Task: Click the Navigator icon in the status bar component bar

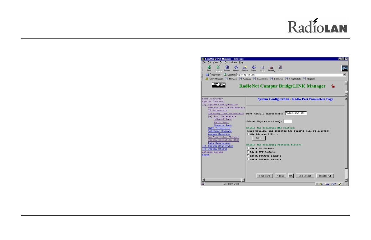Action: tap(321, 184)
